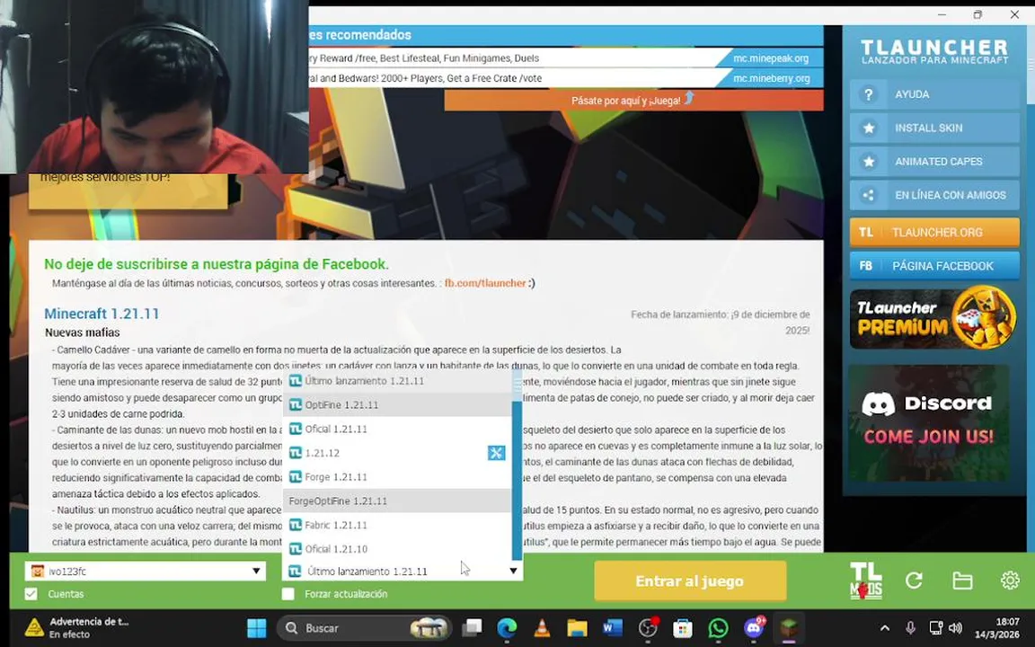This screenshot has height=647, width=1035.
Task: Open File Explorer from taskbar
Action: [577, 628]
